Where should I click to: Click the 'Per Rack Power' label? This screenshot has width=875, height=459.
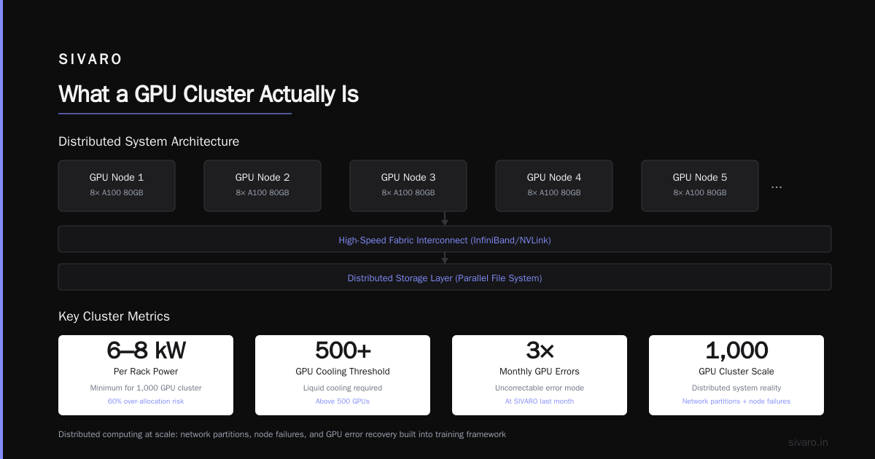click(x=146, y=372)
